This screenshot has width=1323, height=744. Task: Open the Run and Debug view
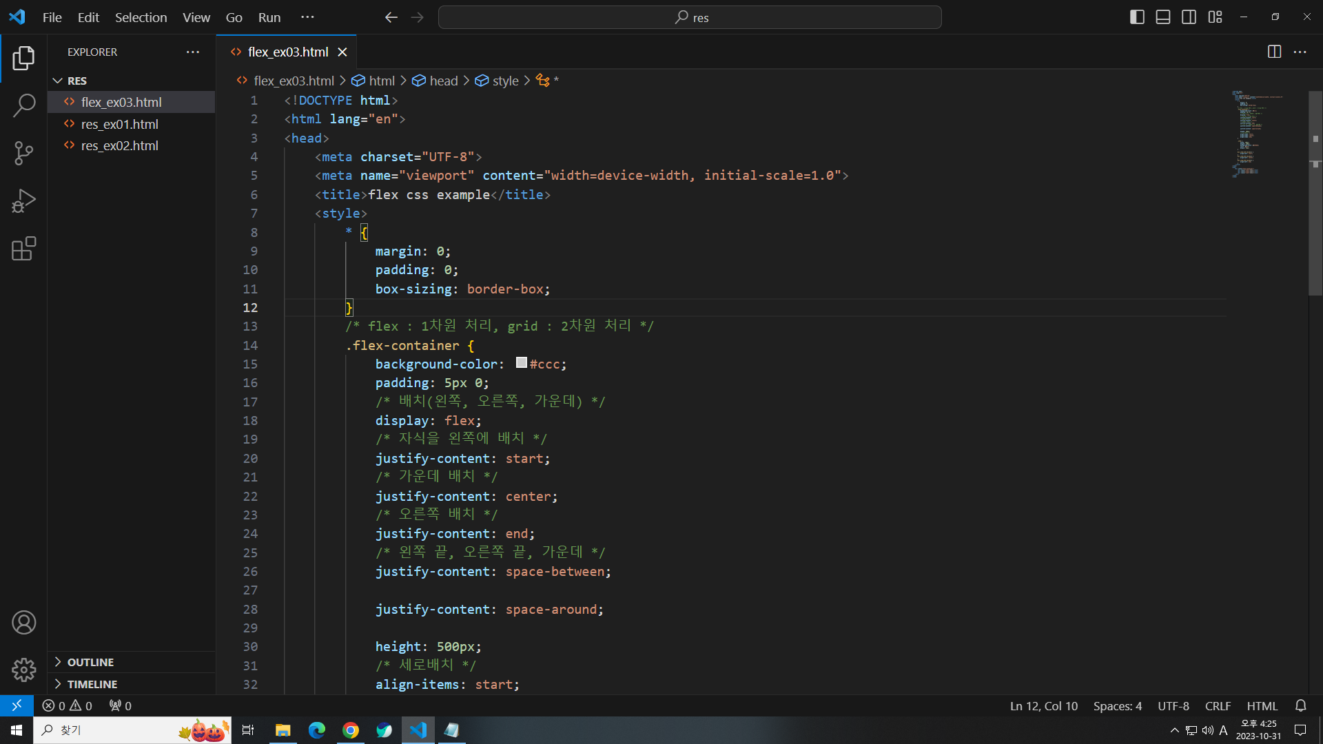(24, 200)
